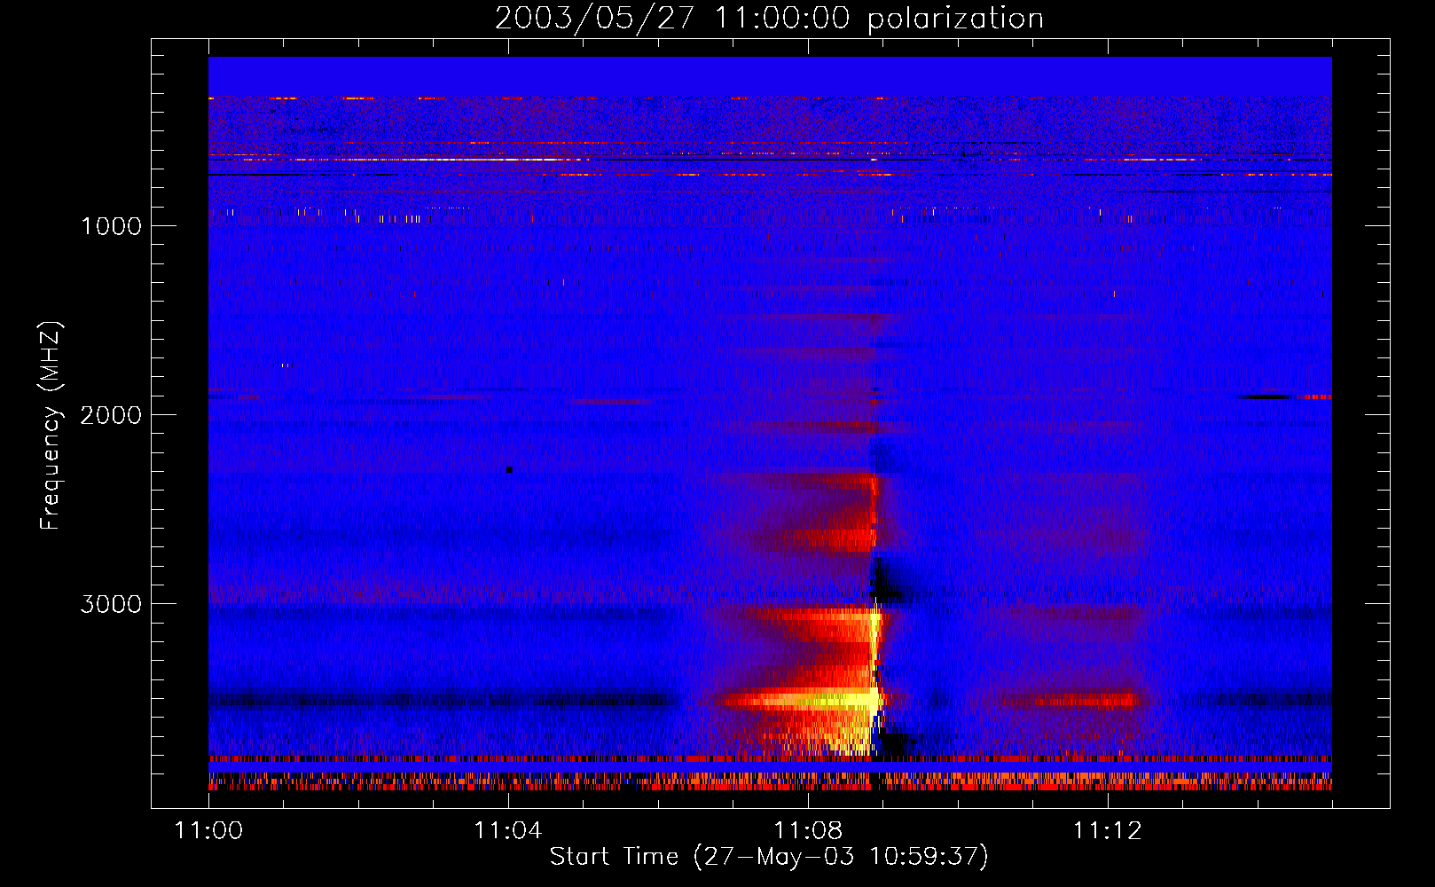Click the '11:04' time axis label
Screen dimensions: 1435x887
(508, 831)
